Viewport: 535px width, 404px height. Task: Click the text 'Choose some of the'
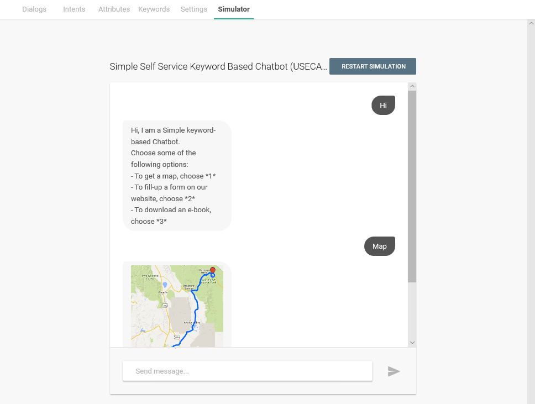(x=164, y=153)
